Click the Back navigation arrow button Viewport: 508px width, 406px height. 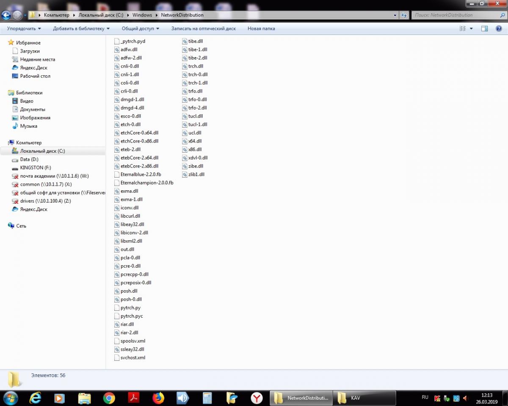coord(6,15)
